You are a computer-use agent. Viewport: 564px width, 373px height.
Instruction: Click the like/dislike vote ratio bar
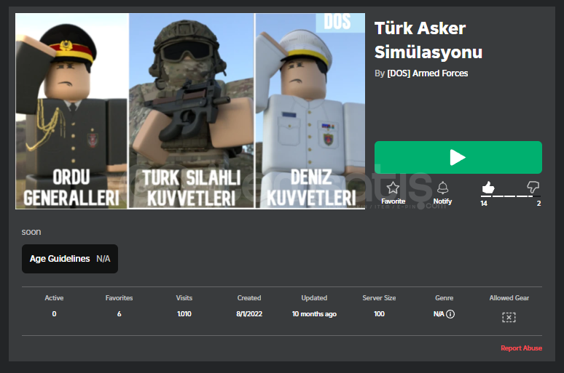pyautogui.click(x=511, y=196)
